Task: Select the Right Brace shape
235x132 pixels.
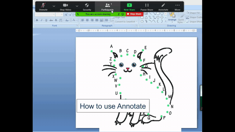Action: (x=162, y=21)
